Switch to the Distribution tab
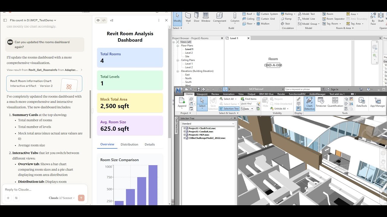This screenshot has width=387, height=217. (129, 144)
